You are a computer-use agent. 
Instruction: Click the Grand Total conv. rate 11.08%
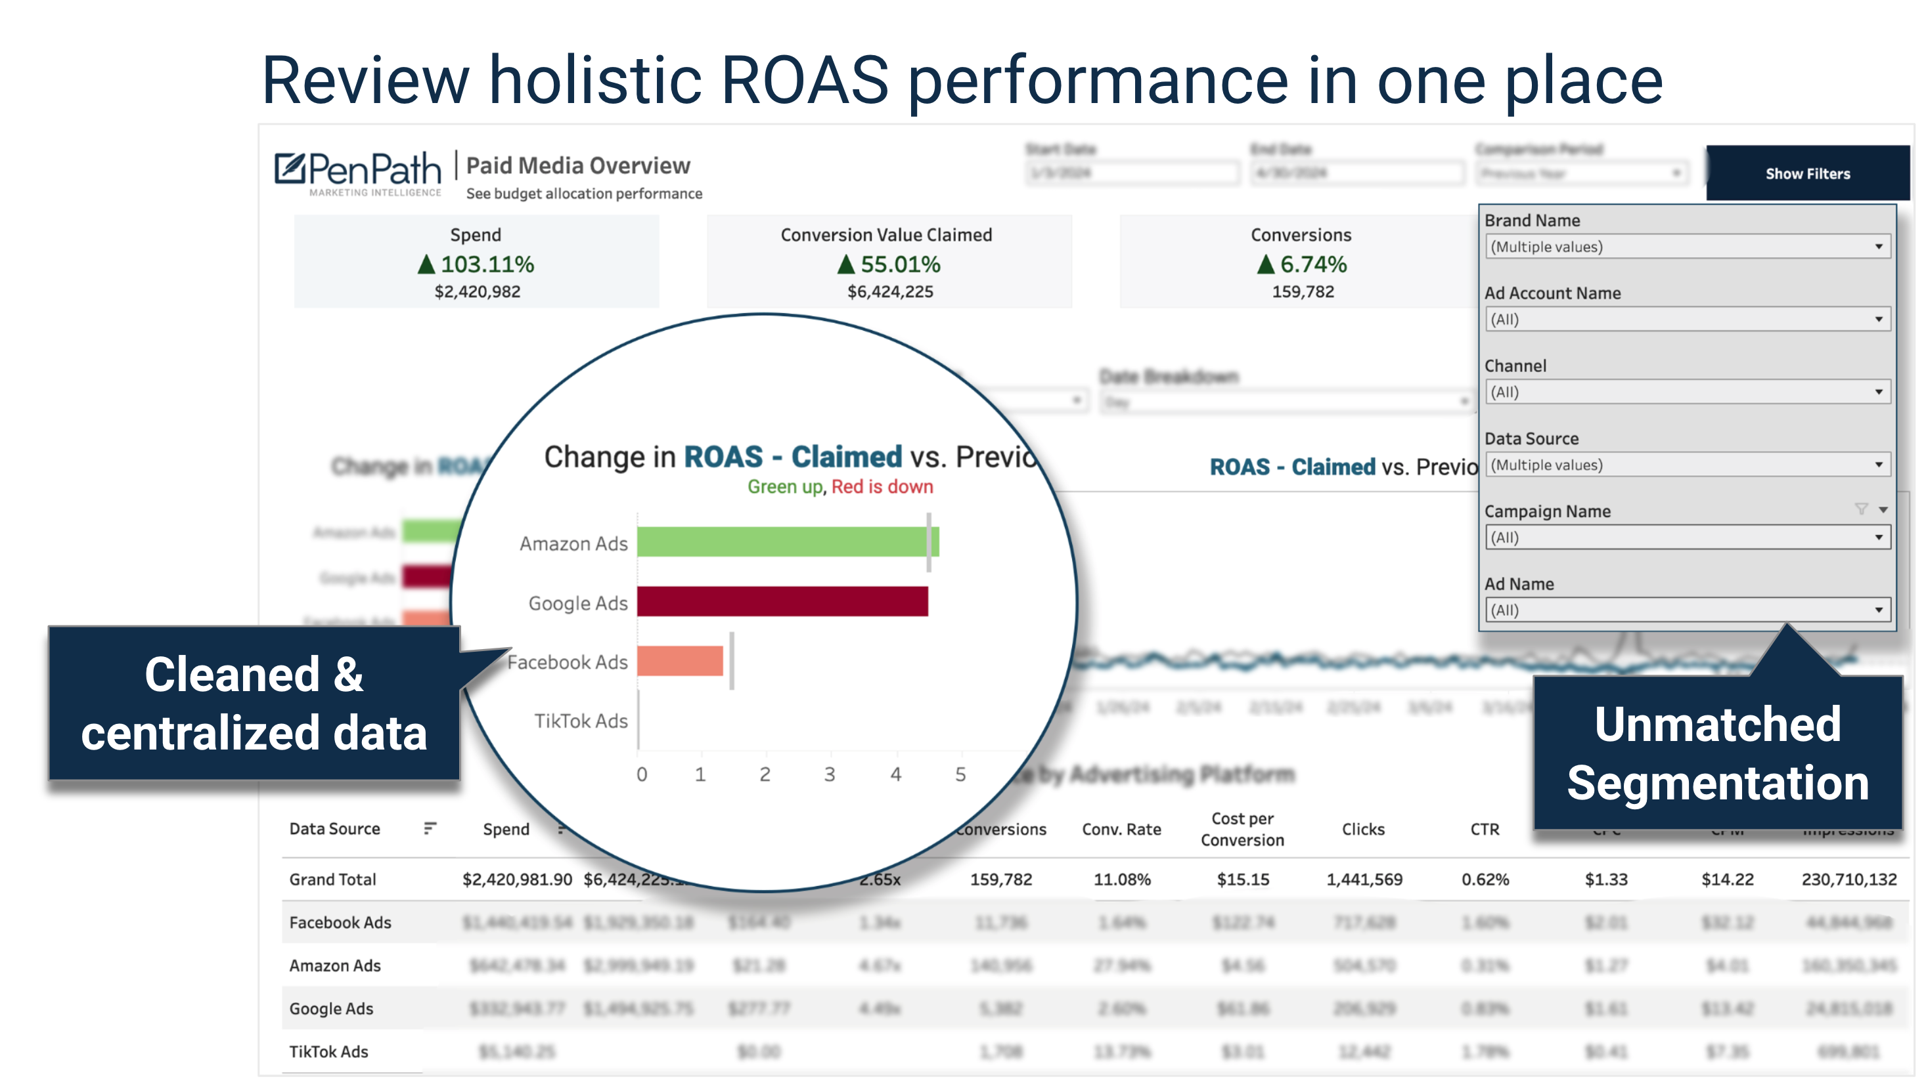click(1122, 879)
